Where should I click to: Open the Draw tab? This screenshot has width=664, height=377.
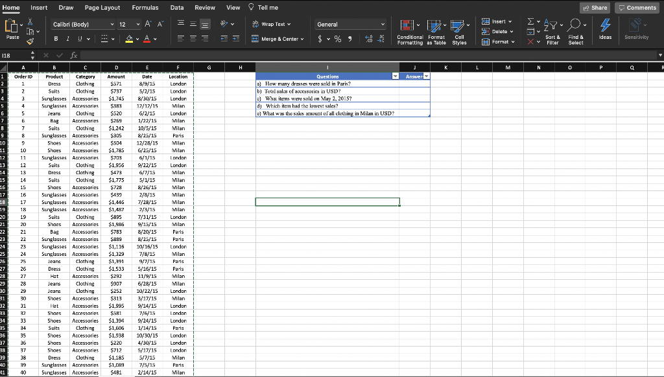coord(65,8)
